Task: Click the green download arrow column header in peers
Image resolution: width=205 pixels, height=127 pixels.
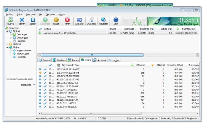Action: click(x=132, y=65)
